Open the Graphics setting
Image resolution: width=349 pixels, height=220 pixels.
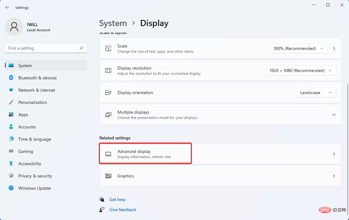[221, 176]
